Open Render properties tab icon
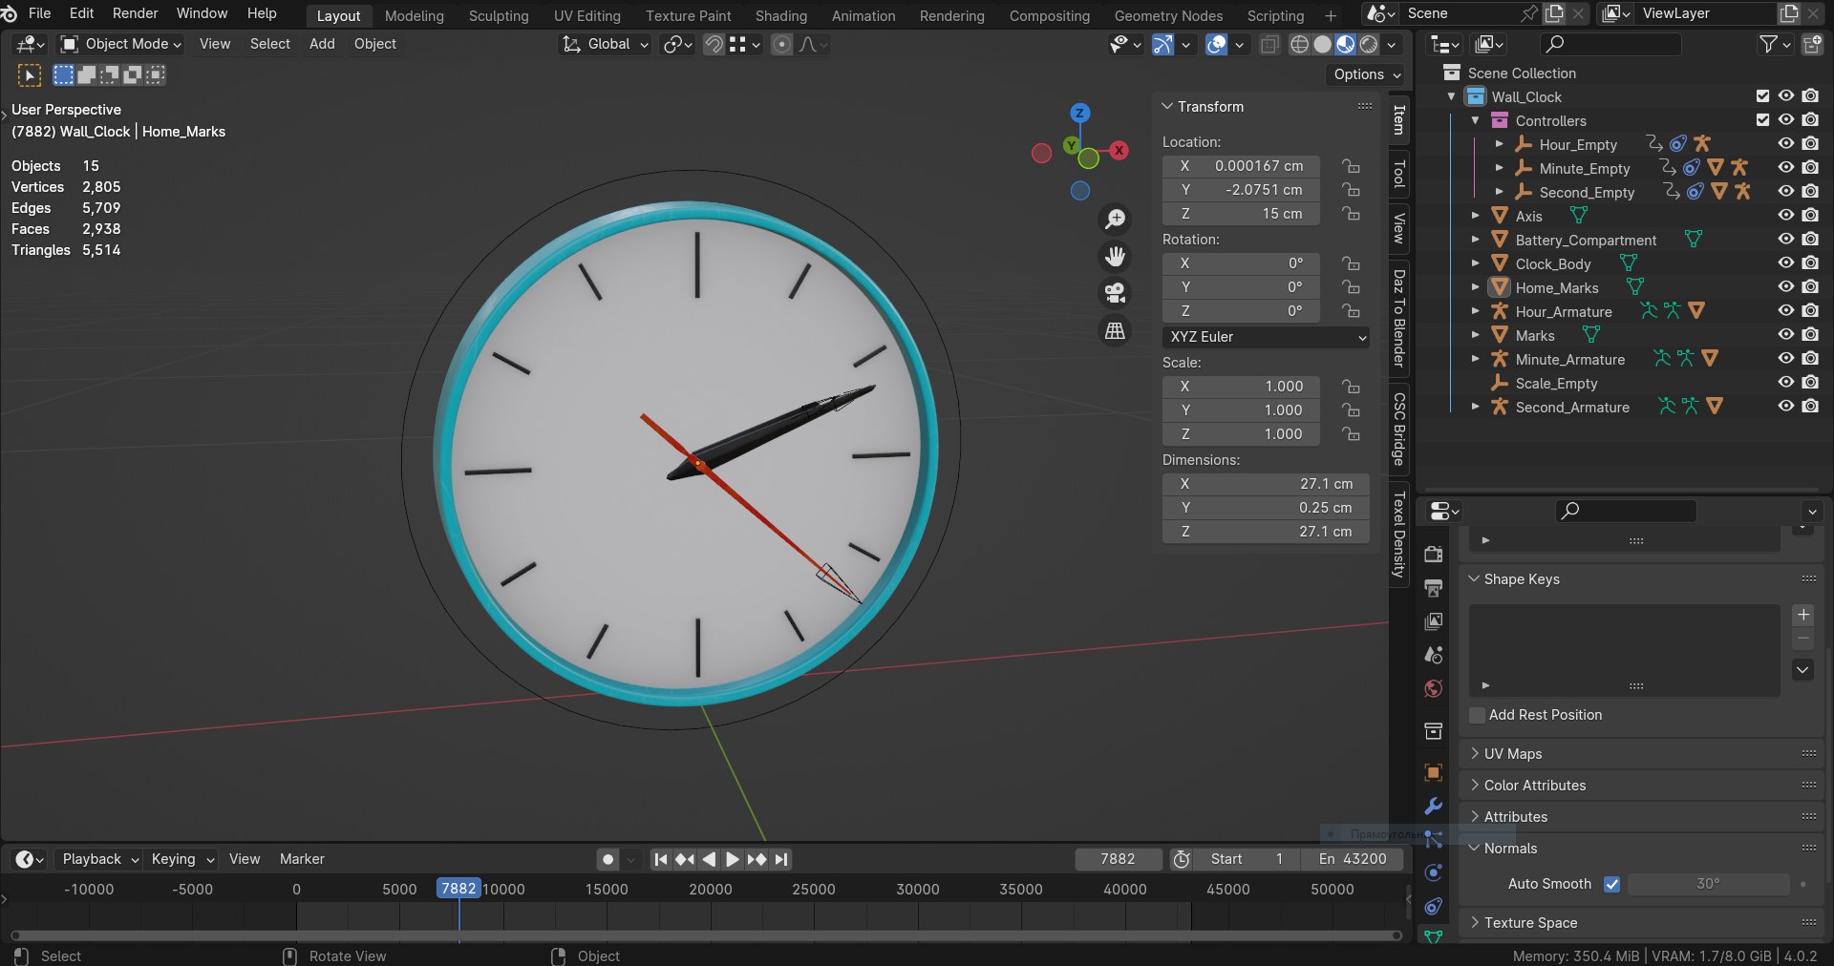Image resolution: width=1834 pixels, height=966 pixels. [x=1433, y=555]
